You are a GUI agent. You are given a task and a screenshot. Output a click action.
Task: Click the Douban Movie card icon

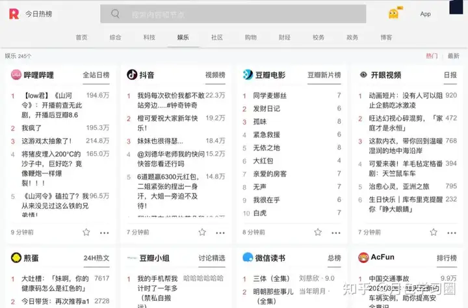pos(248,75)
